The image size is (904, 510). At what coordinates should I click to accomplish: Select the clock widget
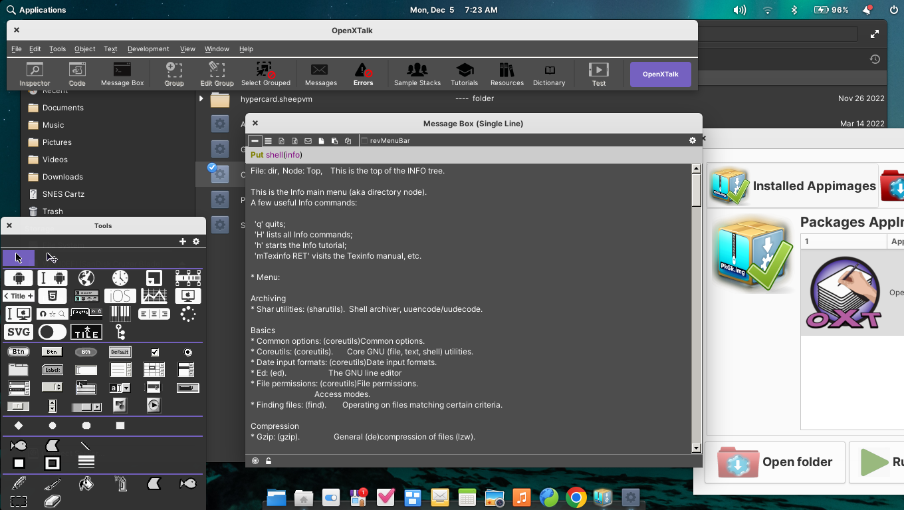point(120,278)
